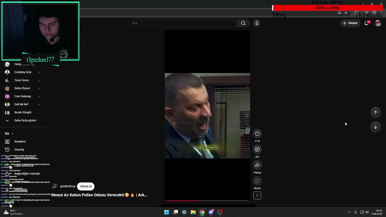386x217 pixels.
Task: Click the Short's title text Mesut Az Kalsın
Action: click(100, 195)
